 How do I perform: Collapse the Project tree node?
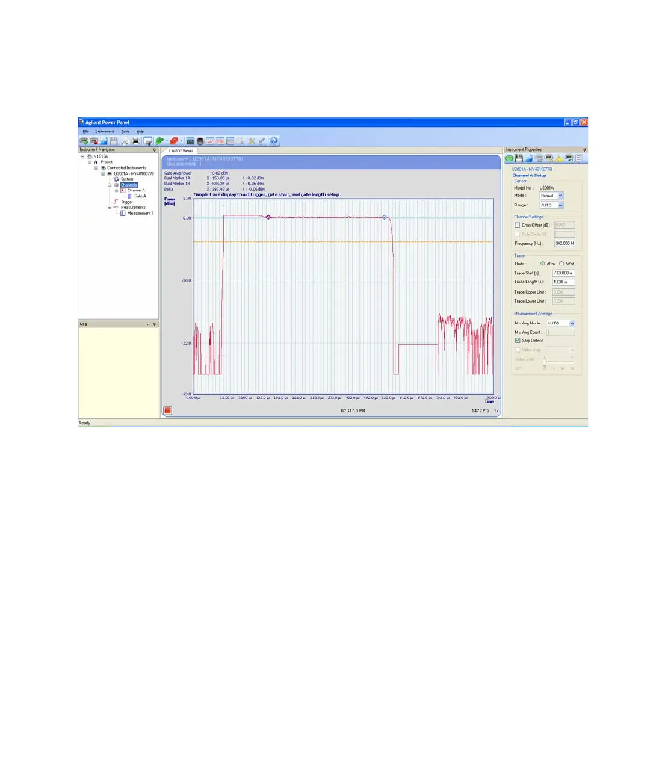pos(90,162)
